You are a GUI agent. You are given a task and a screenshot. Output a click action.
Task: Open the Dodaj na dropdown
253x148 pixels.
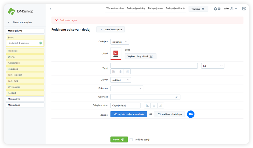pos(120,42)
